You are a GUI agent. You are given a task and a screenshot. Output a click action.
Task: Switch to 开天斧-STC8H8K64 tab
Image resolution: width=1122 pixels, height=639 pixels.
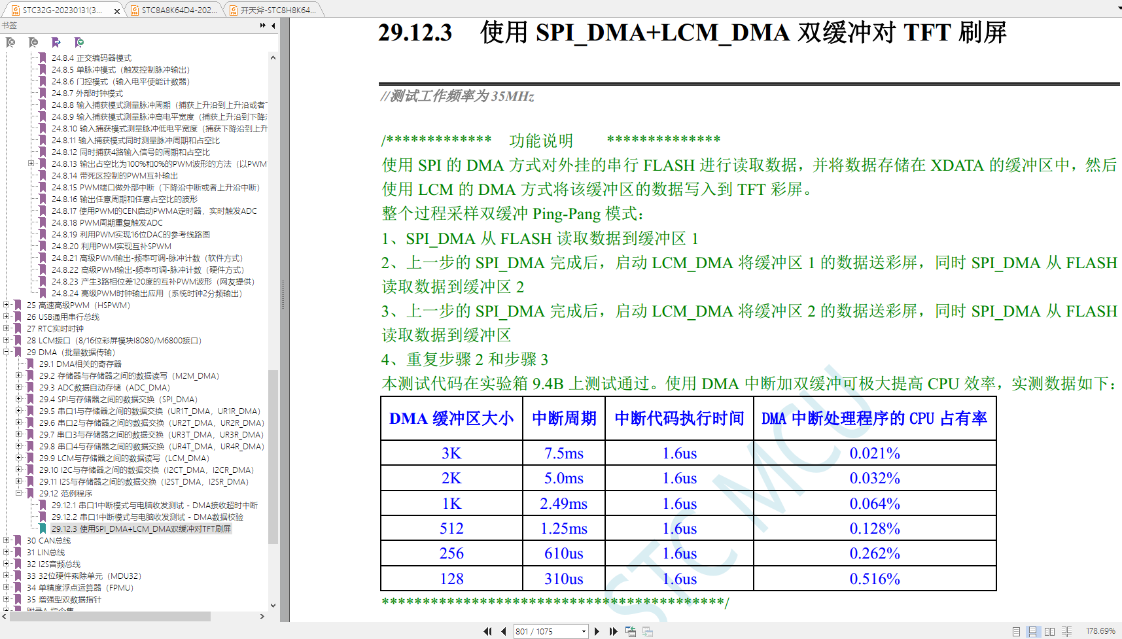273,10
